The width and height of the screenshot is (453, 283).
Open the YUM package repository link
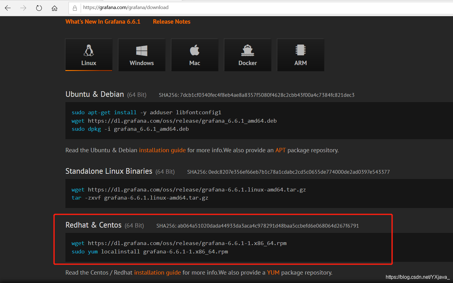273,272
